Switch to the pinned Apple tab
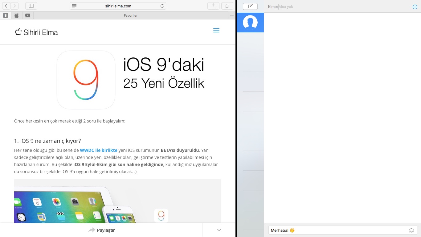The width and height of the screenshot is (421, 237). tap(17, 15)
